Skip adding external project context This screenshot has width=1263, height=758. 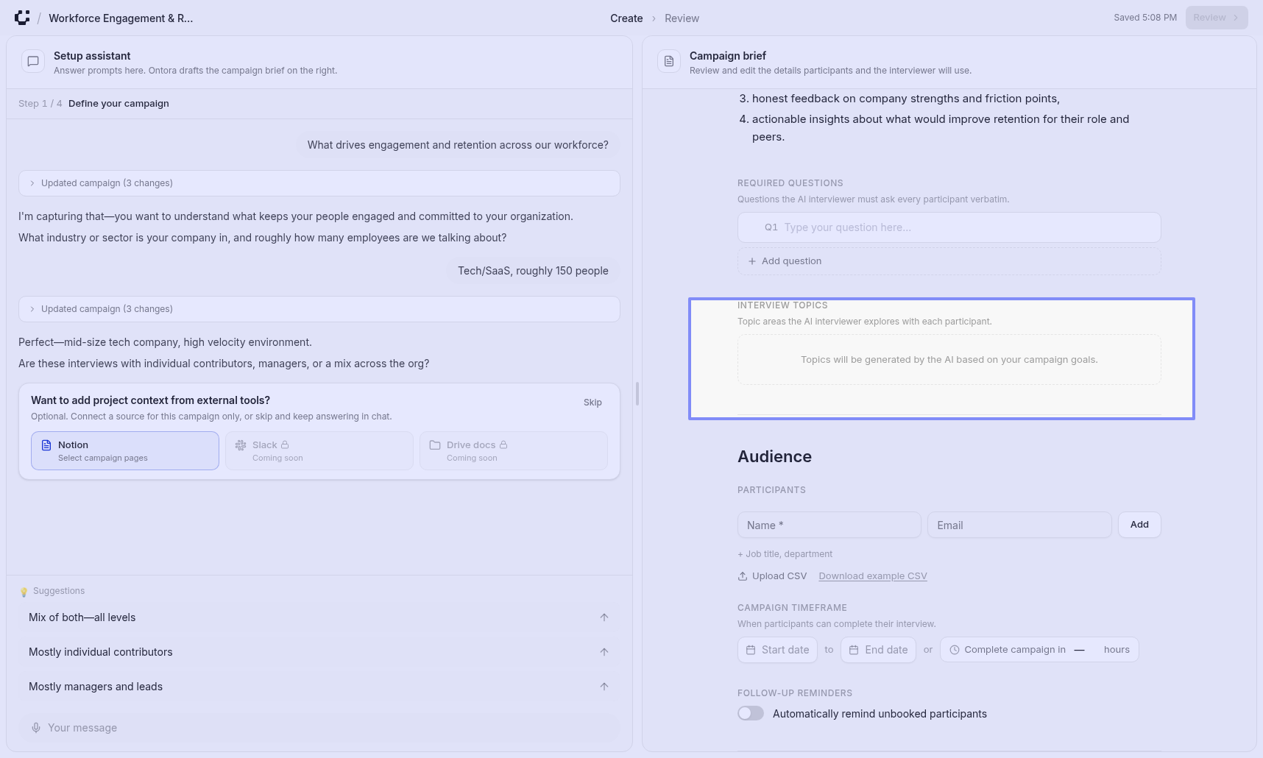pos(592,403)
